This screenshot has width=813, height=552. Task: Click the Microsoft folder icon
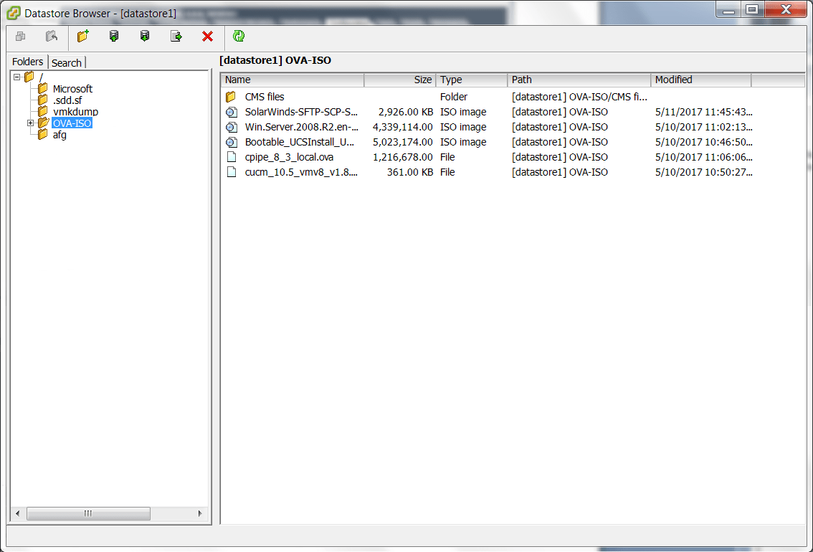43,88
